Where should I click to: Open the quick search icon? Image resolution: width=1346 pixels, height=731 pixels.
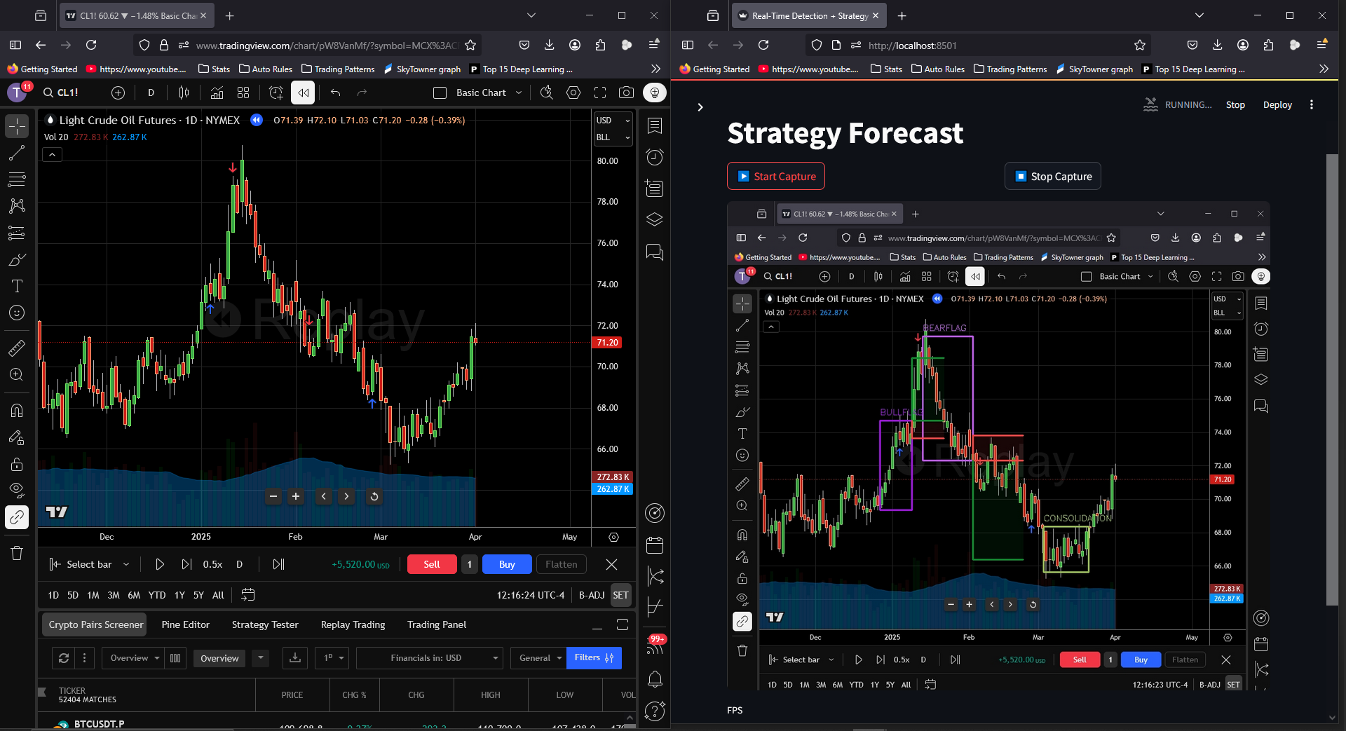coord(547,93)
